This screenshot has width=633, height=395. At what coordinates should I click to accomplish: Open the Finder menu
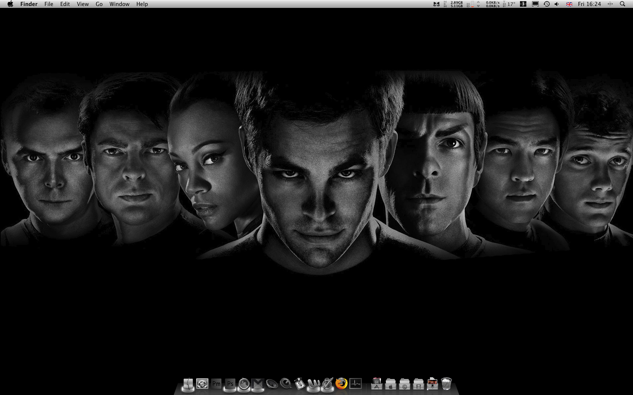29,4
